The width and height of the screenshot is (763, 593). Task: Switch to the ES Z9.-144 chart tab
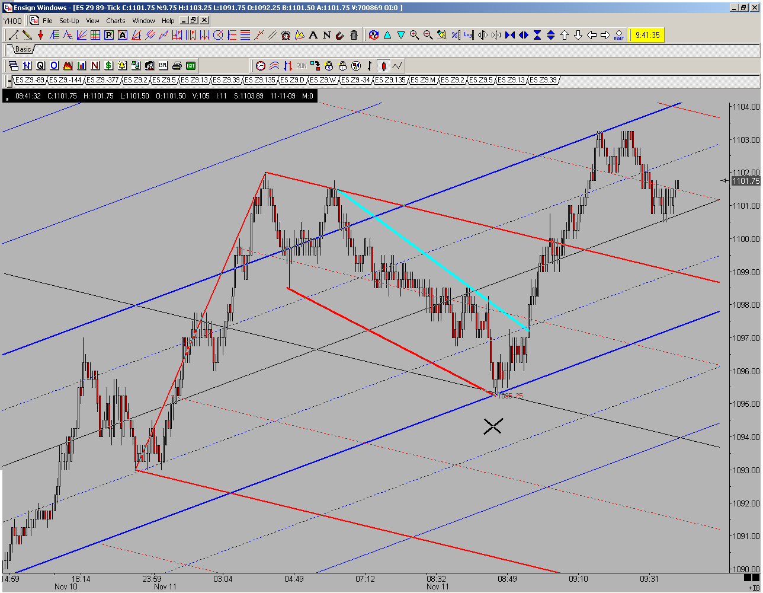point(66,80)
